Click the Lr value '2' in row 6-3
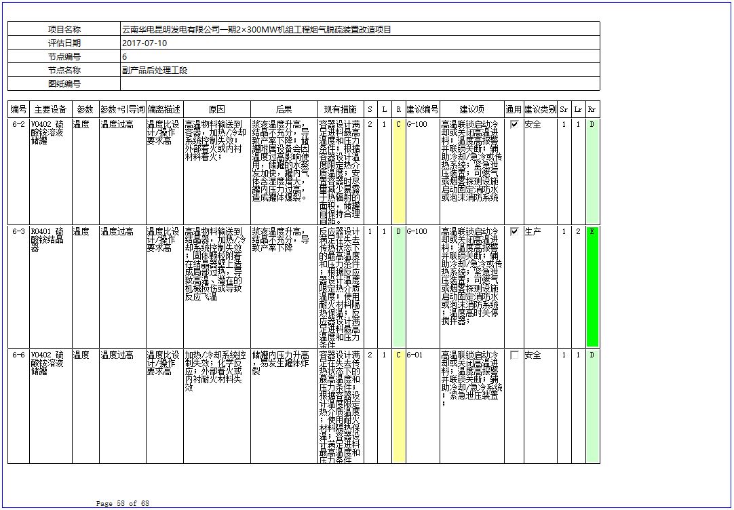734x510 pixels. pos(578,232)
